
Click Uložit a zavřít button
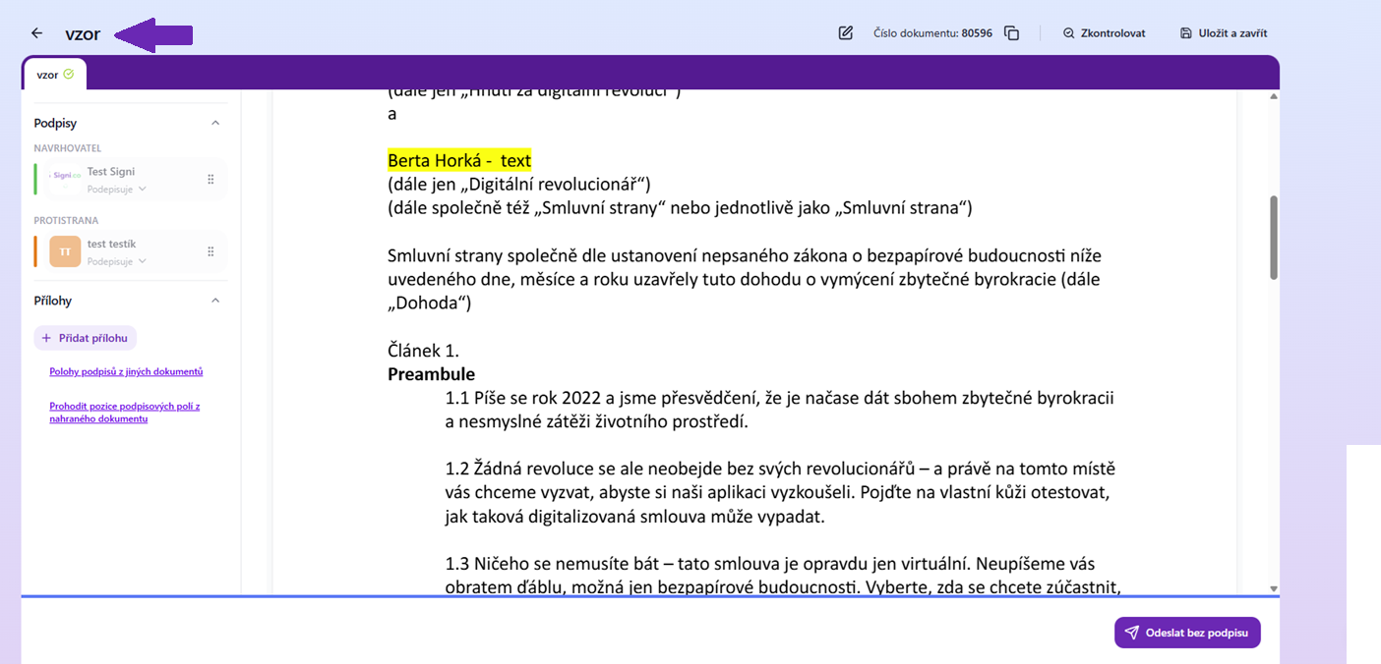tap(1226, 33)
